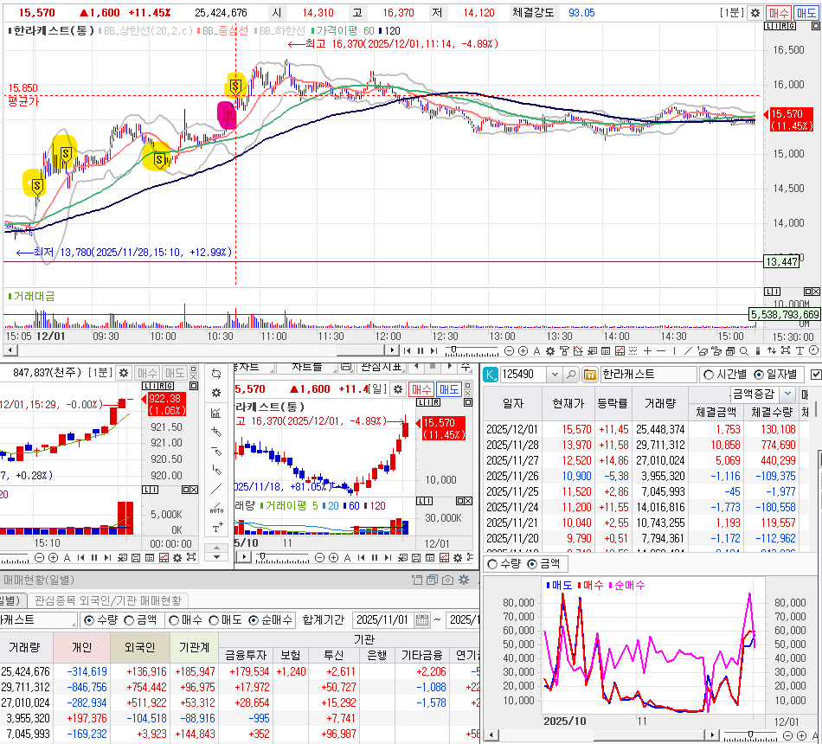Jump to first bar in main chart

[407, 350]
